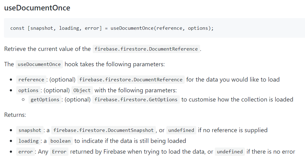Click 'undefined' in the error bullet
This screenshot has width=305, height=161.
230,152
